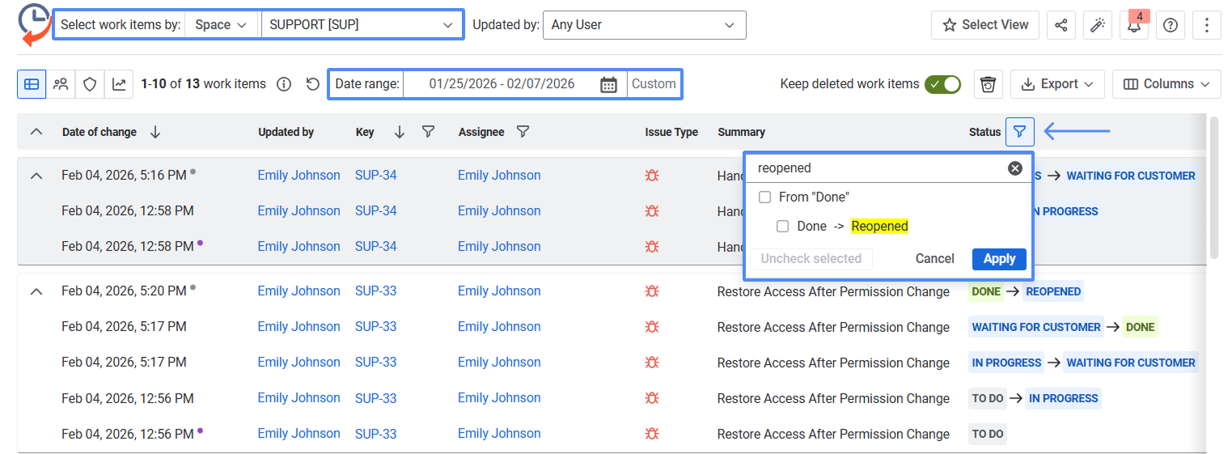
Task: Open the chart trend view icon
Action: 119,83
